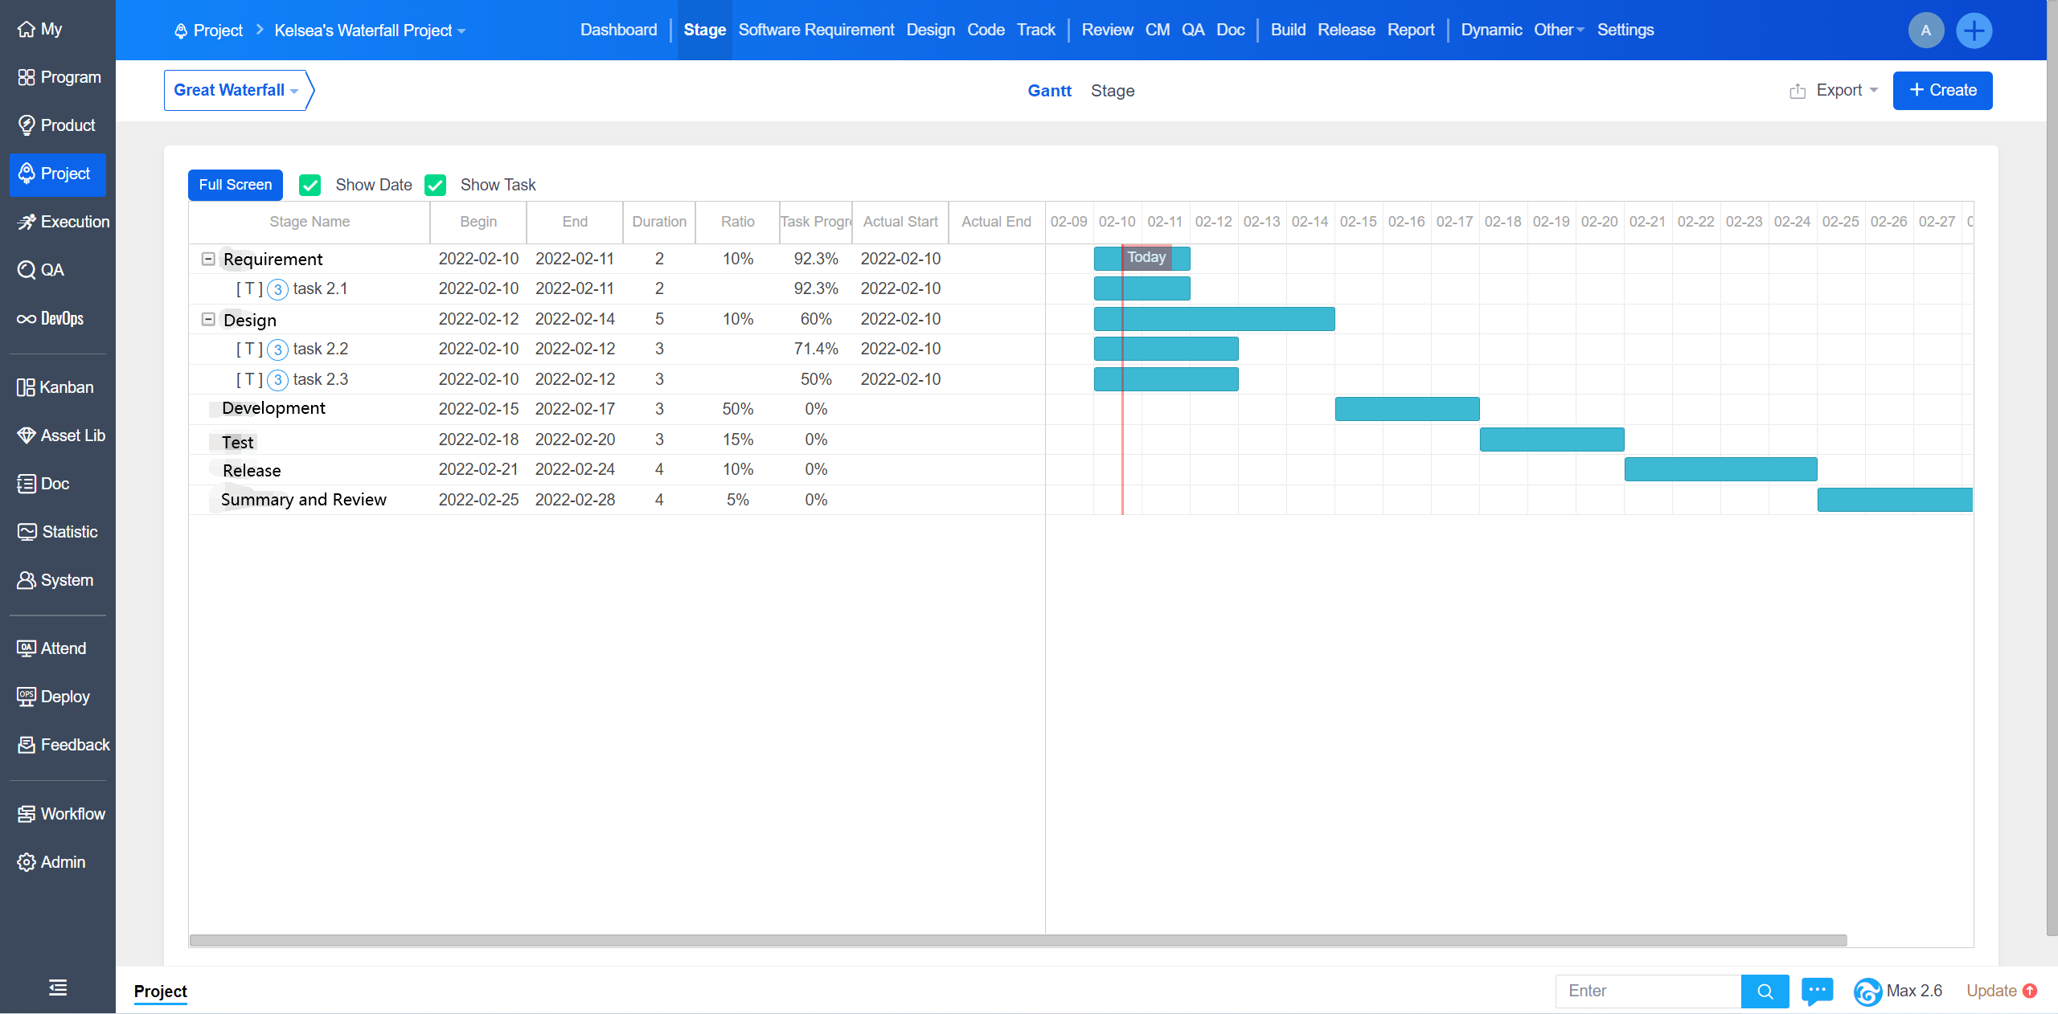Click the Asset Lib diamond icon

(x=26, y=435)
